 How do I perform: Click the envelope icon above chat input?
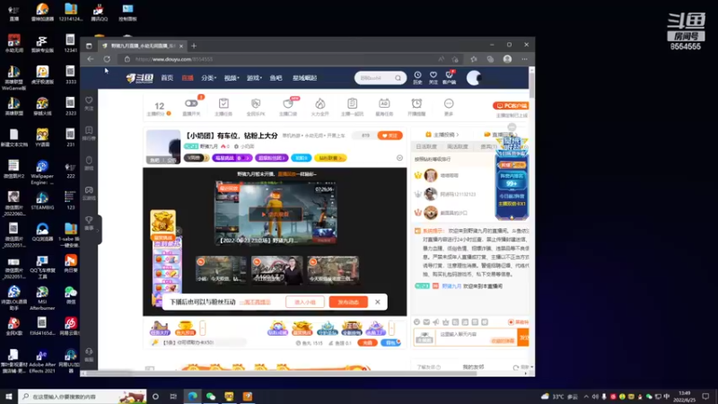(x=426, y=322)
